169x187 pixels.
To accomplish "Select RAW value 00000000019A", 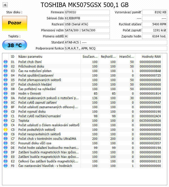I will [150, 148].
